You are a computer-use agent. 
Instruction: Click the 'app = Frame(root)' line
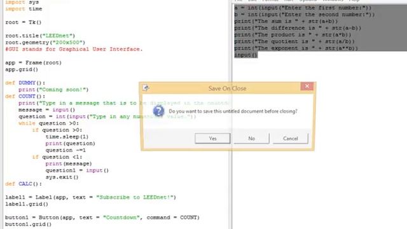pos(34,63)
